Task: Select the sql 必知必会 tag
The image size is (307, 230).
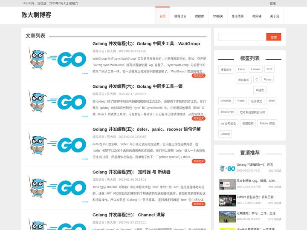Action: click(228, 124)
